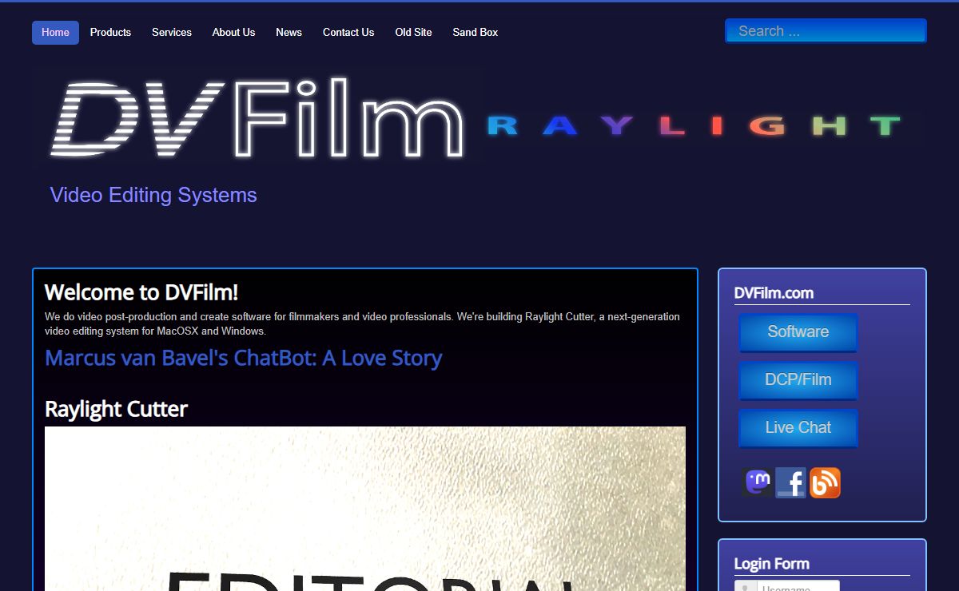Click the 'Raylight Cutter' heading
The width and height of the screenshot is (959, 591).
[x=116, y=409]
